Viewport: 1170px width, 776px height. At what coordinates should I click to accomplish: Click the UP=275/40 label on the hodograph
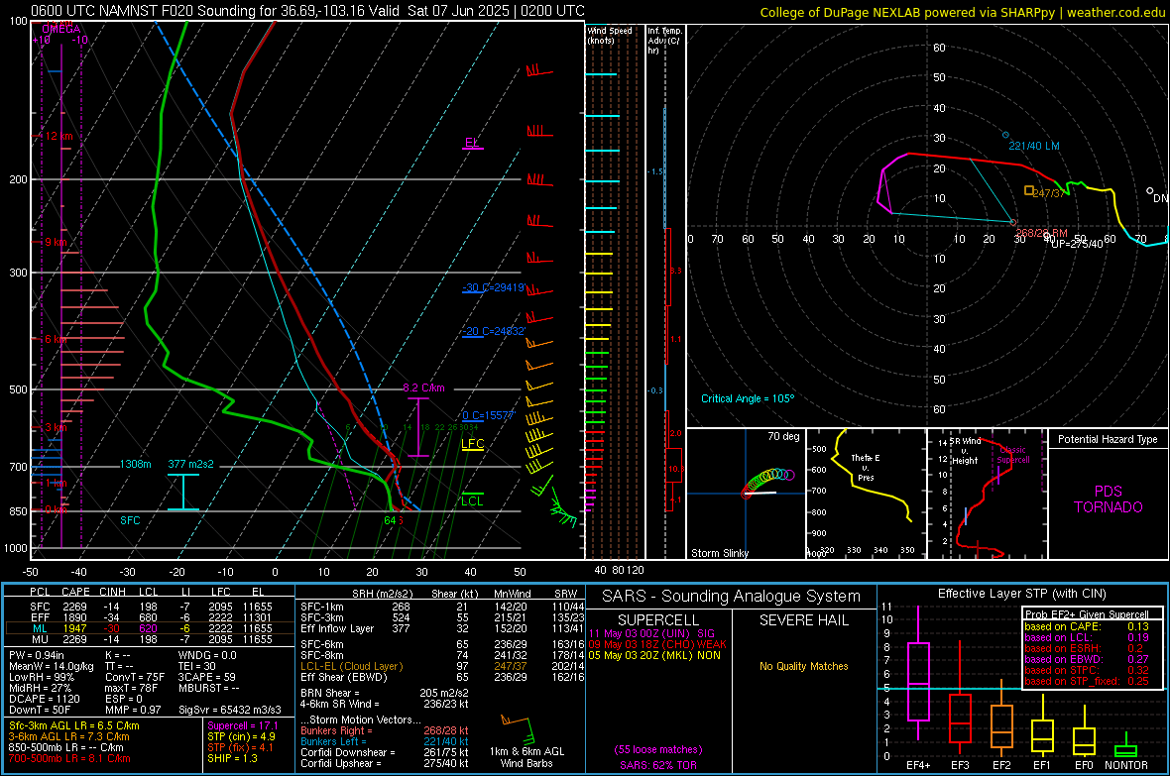[1077, 243]
